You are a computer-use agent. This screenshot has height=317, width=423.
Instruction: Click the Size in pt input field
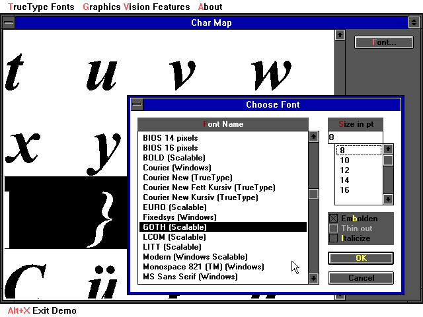click(x=354, y=137)
